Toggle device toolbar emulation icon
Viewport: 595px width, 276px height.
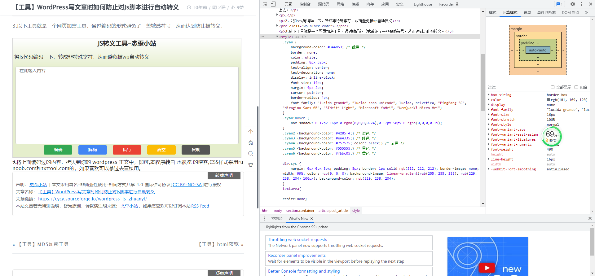tap(273, 4)
